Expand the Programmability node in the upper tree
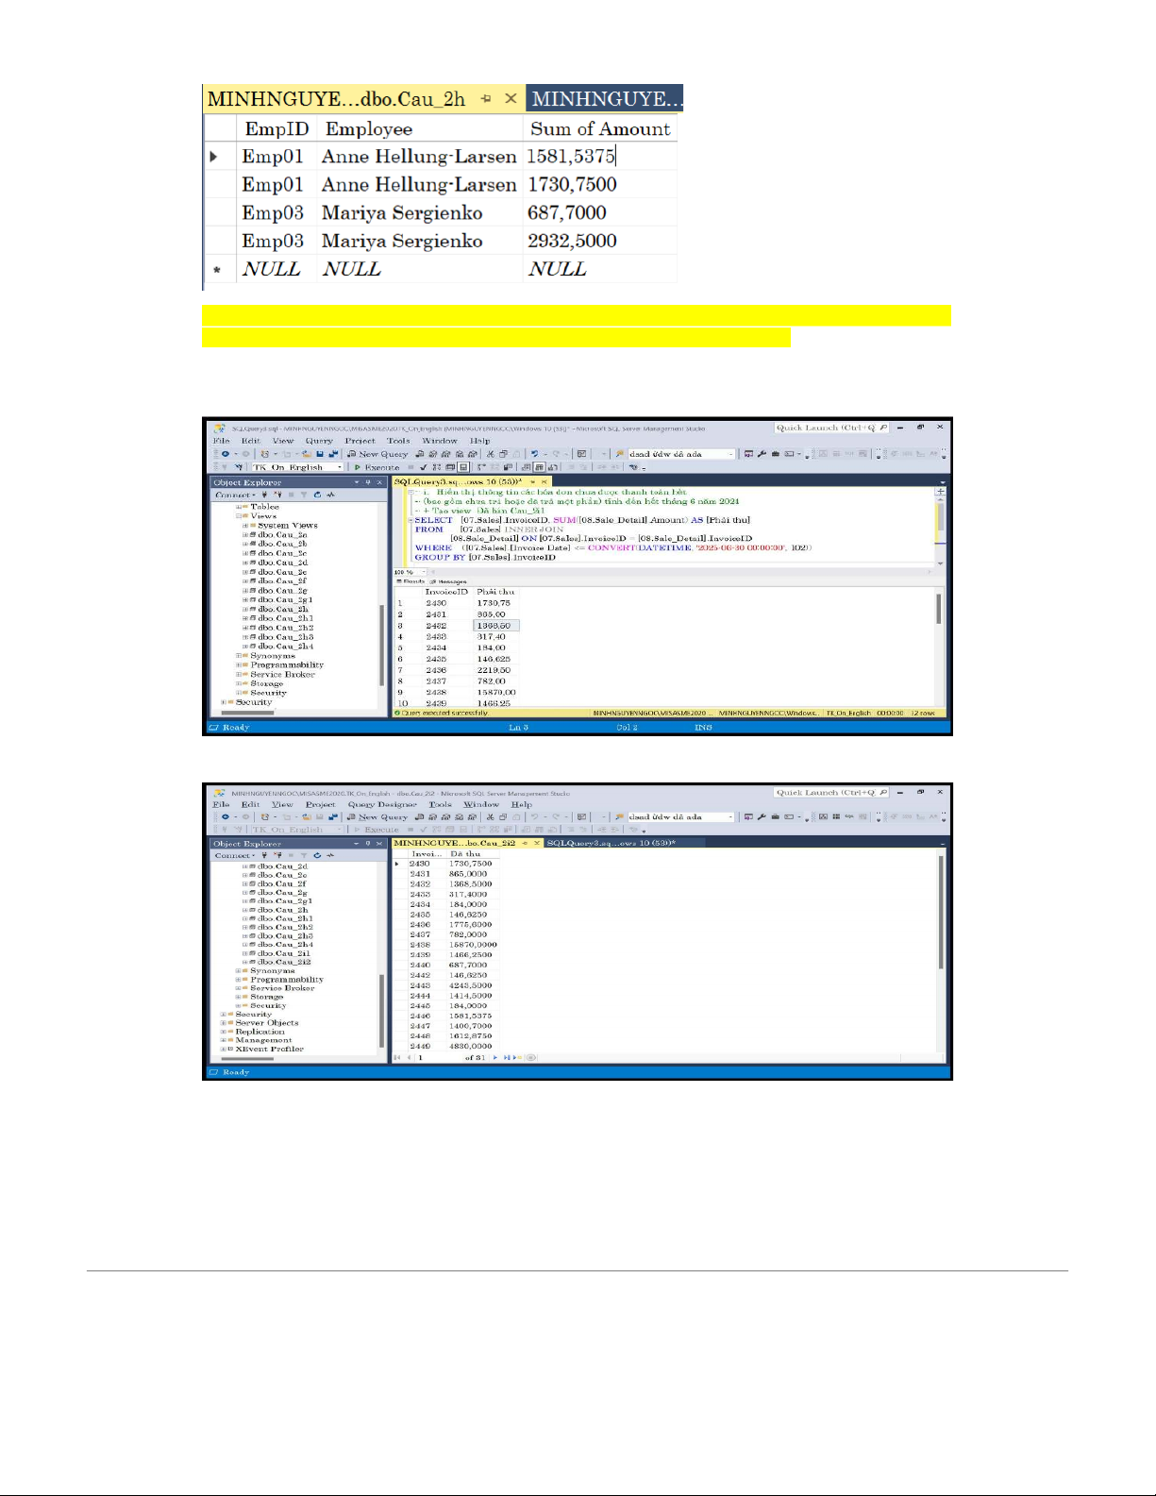Screen dimensions: 1156x1496 point(239,665)
